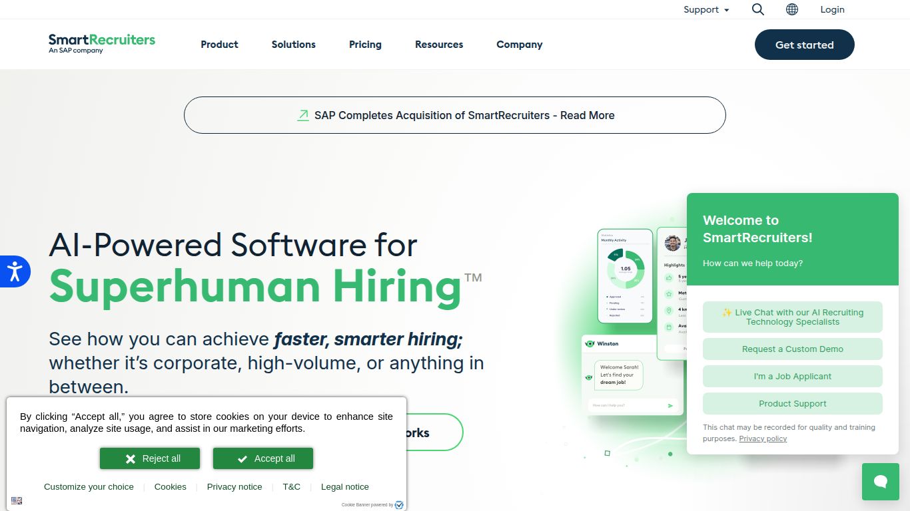
Task: Open the search magnifier icon
Action: coord(757,9)
